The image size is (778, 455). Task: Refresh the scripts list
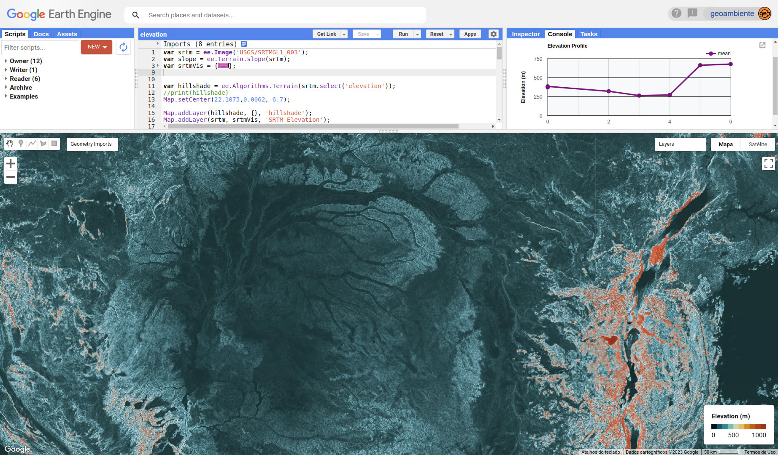[123, 47]
